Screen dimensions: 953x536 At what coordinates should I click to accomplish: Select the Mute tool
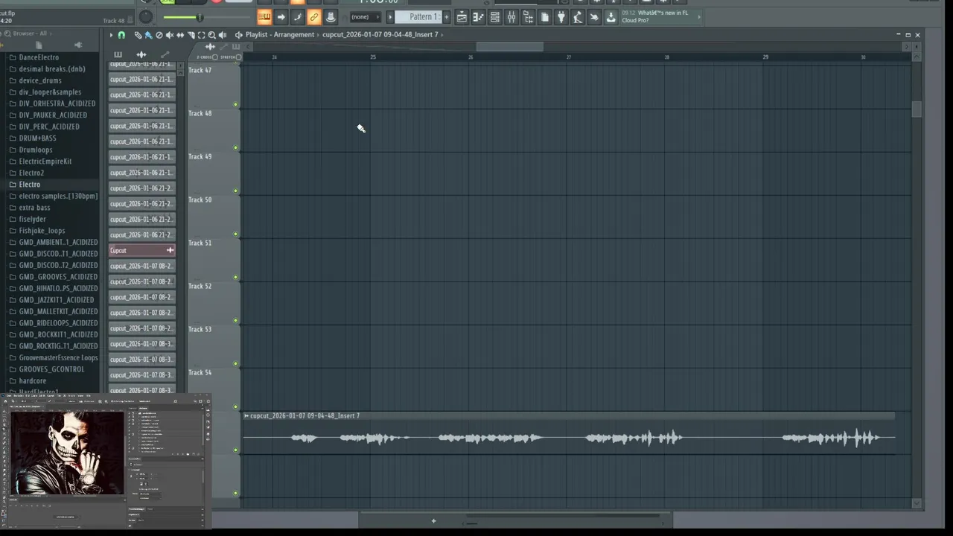point(170,35)
